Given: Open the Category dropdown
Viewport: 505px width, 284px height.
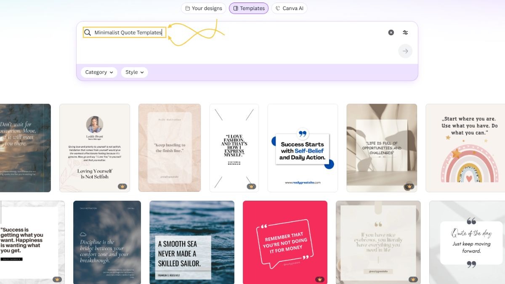Looking at the screenshot, I should tap(99, 72).
